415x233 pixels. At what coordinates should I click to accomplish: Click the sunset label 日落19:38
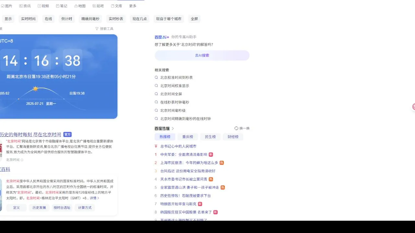click(77, 93)
